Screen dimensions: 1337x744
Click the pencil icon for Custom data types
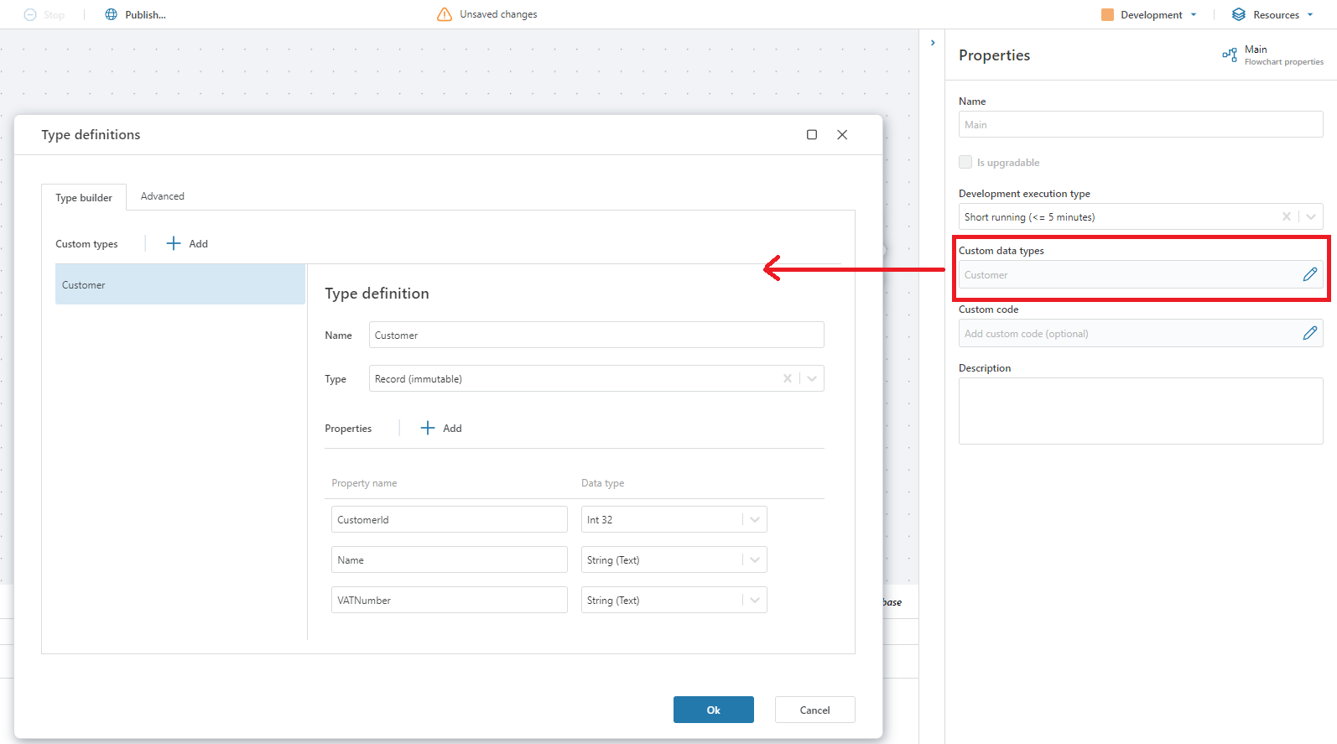tap(1309, 274)
